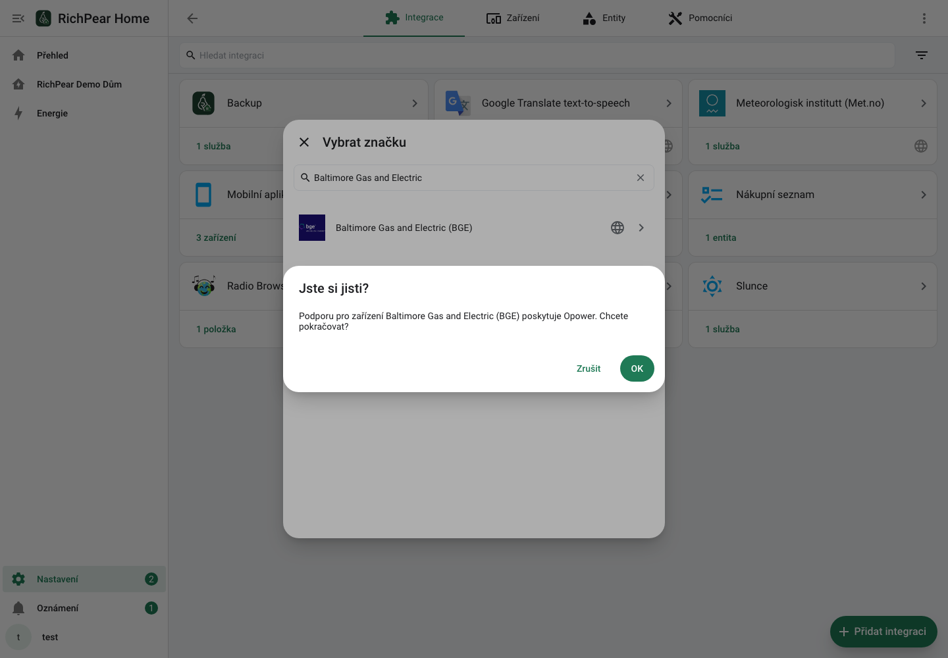The width and height of the screenshot is (948, 658).
Task: Collapse the sidebar menu
Action: click(18, 18)
